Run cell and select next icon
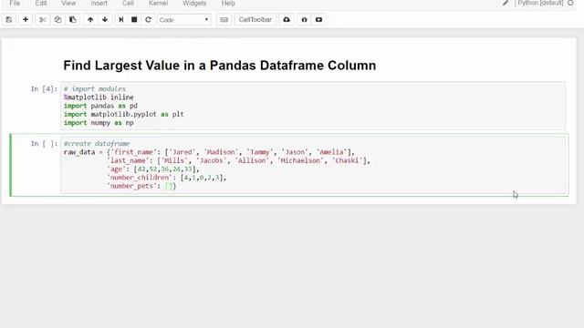The height and width of the screenshot is (328, 584). coord(121,20)
